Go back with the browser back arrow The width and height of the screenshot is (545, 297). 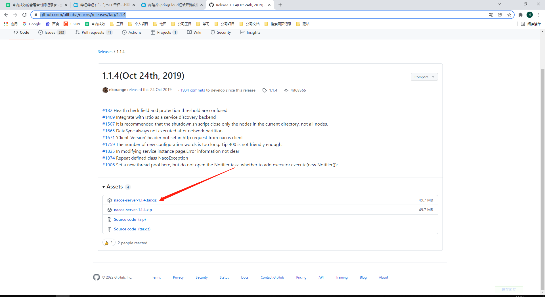click(x=6, y=15)
